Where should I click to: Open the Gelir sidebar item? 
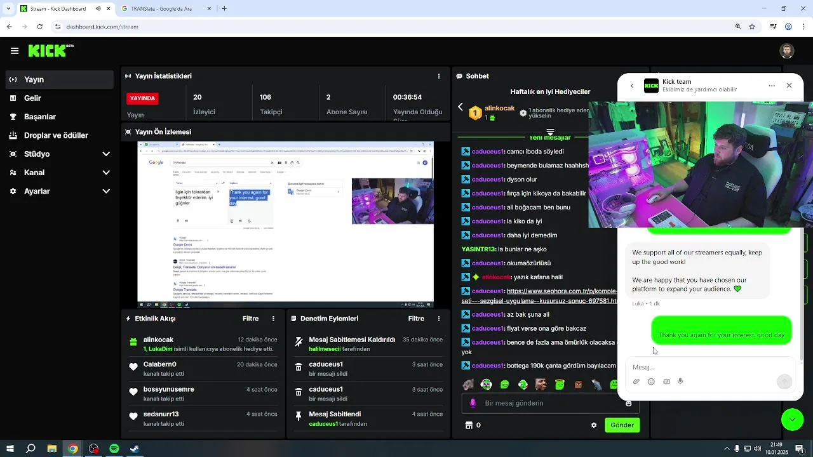point(60,98)
